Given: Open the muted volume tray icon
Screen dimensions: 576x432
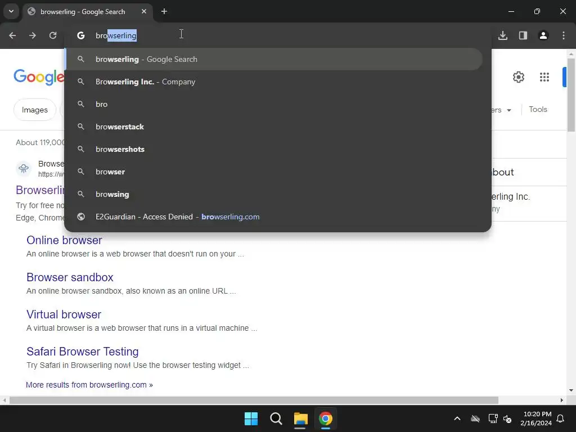Looking at the screenshot, I should [x=508, y=418].
